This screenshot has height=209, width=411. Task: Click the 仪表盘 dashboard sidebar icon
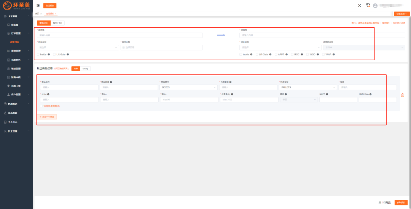8,25
